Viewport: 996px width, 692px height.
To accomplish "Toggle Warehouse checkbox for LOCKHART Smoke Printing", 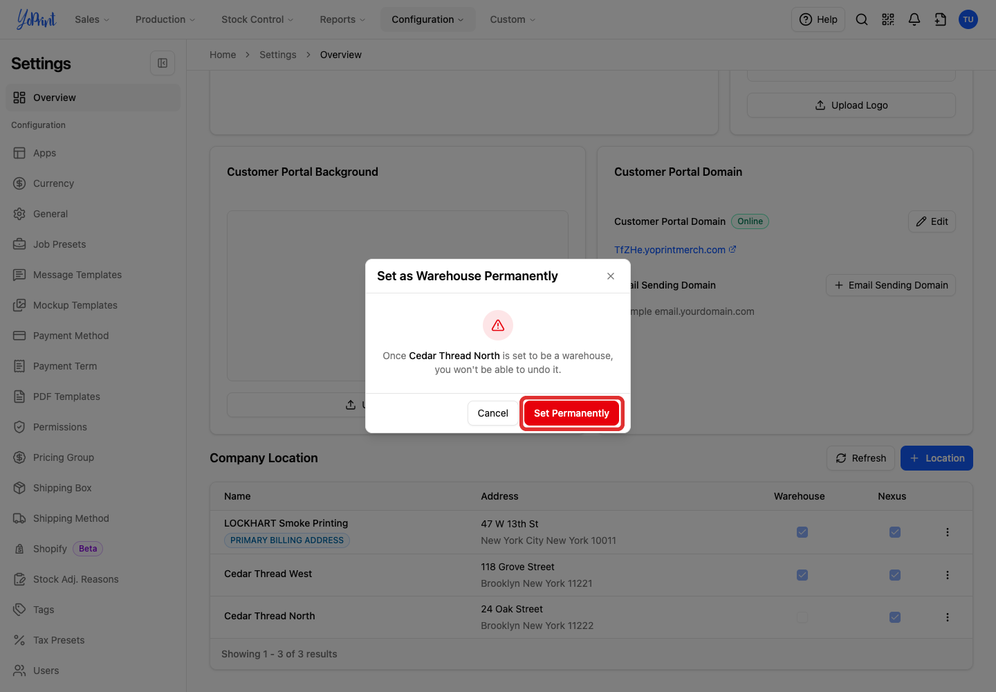I will click(802, 532).
